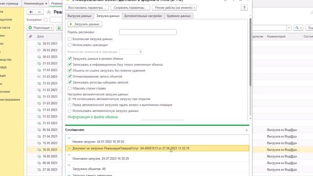Image resolution: width=313 pixels, height=176 pixels.
Task: Click the Начало загрузки message text
Action: tap(98, 142)
